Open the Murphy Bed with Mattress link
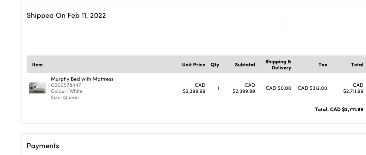 point(82,79)
